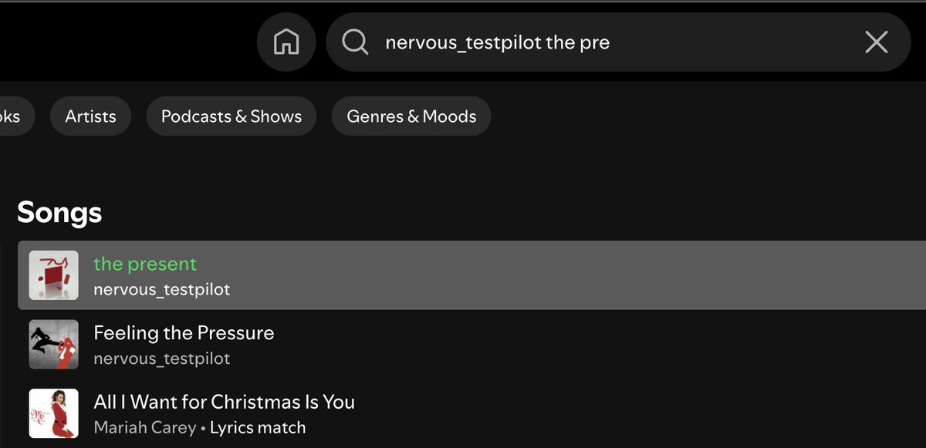Click empty area of highlighted the present row
926x448 pixels.
coord(579,275)
